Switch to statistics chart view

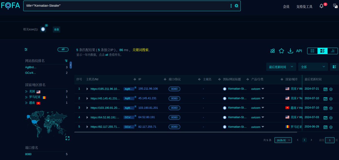(333, 51)
